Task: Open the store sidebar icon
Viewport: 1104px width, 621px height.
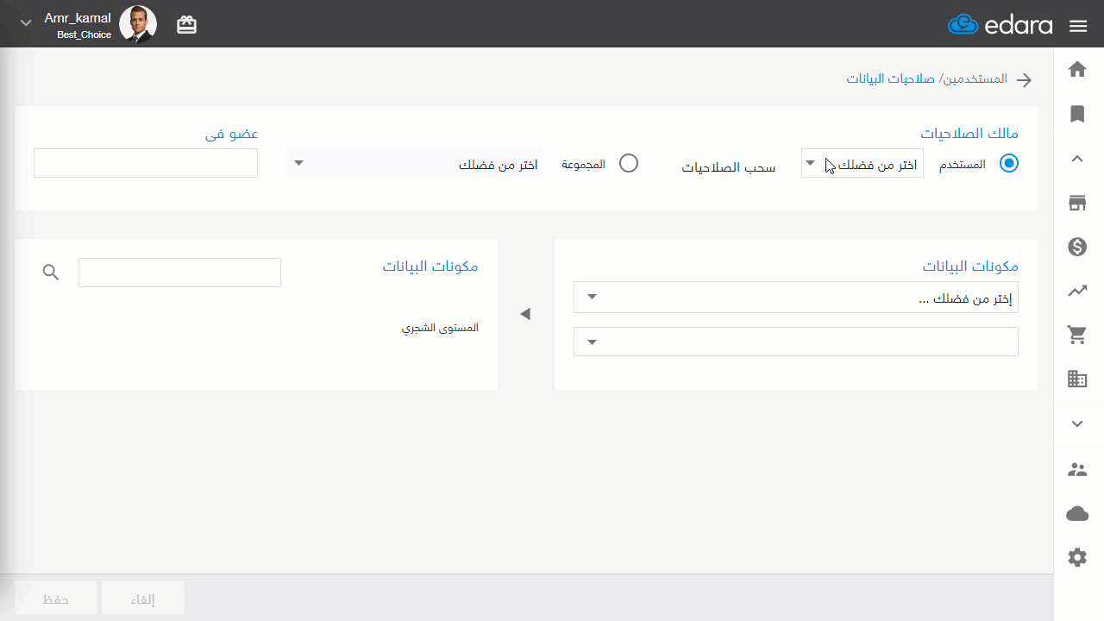Action: (x=1077, y=204)
